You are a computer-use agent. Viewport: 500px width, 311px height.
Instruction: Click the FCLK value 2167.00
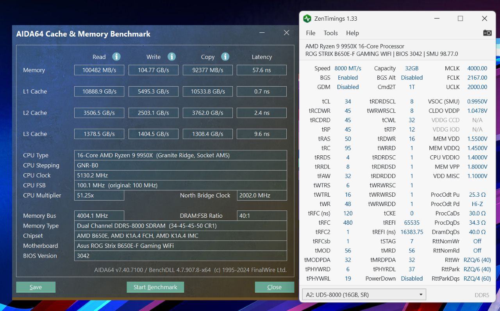477,78
